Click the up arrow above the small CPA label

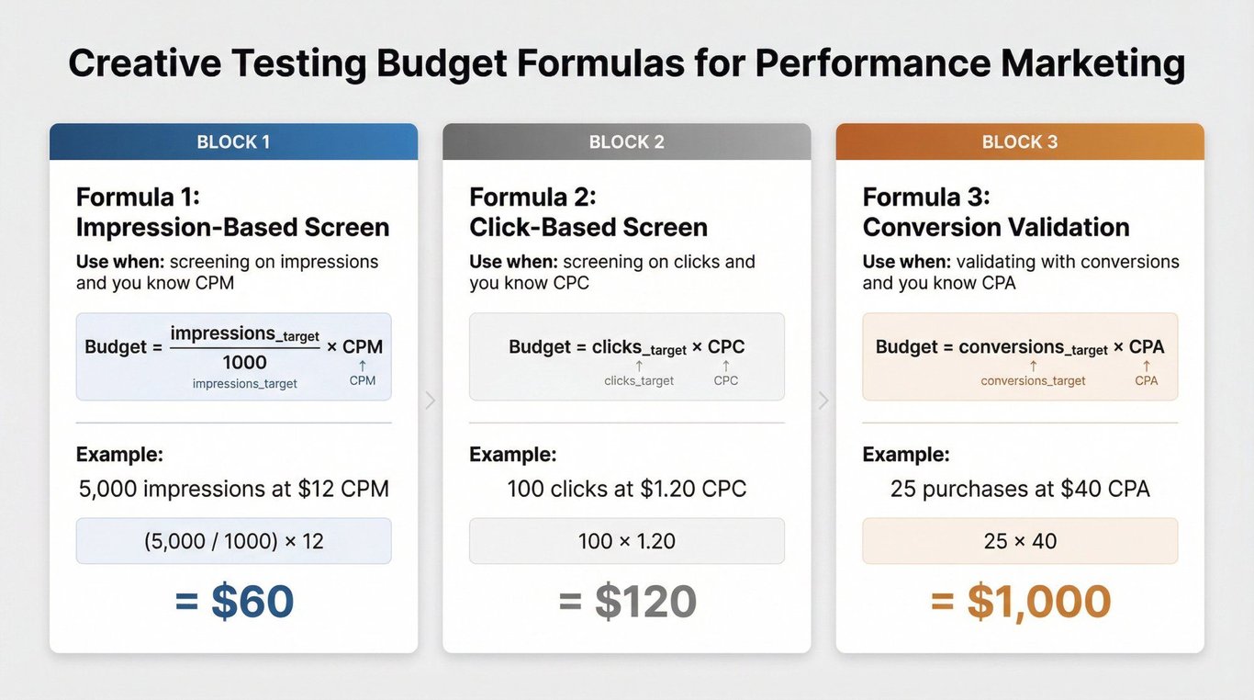pos(1146,366)
